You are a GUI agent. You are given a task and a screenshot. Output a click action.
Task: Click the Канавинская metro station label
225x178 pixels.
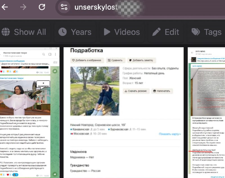click(x=81, y=129)
